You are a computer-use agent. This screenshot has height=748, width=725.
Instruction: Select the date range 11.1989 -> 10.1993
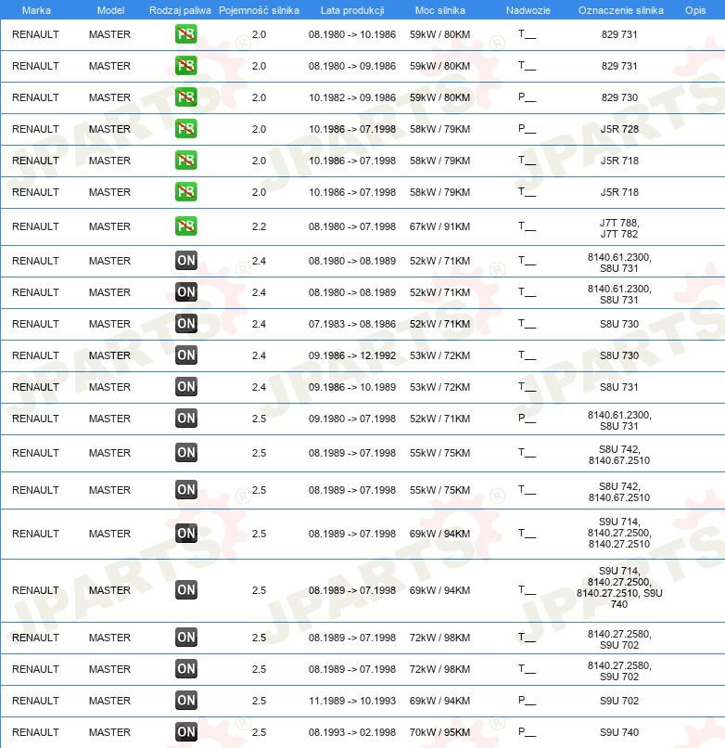tap(352, 701)
